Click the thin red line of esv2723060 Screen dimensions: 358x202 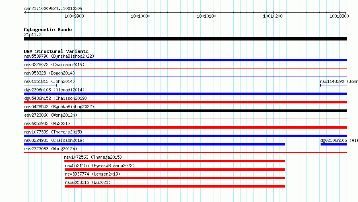pyautogui.click(x=185, y=119)
